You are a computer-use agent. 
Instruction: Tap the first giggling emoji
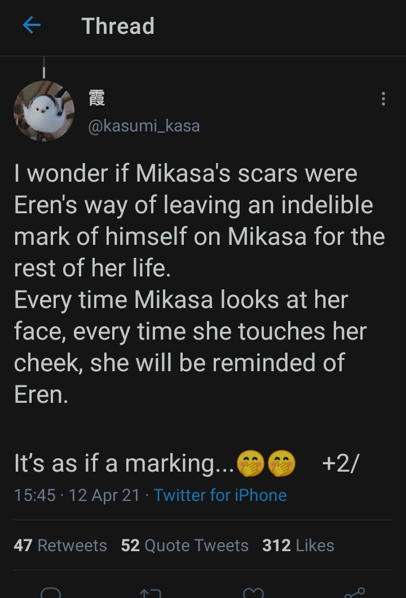(250, 464)
